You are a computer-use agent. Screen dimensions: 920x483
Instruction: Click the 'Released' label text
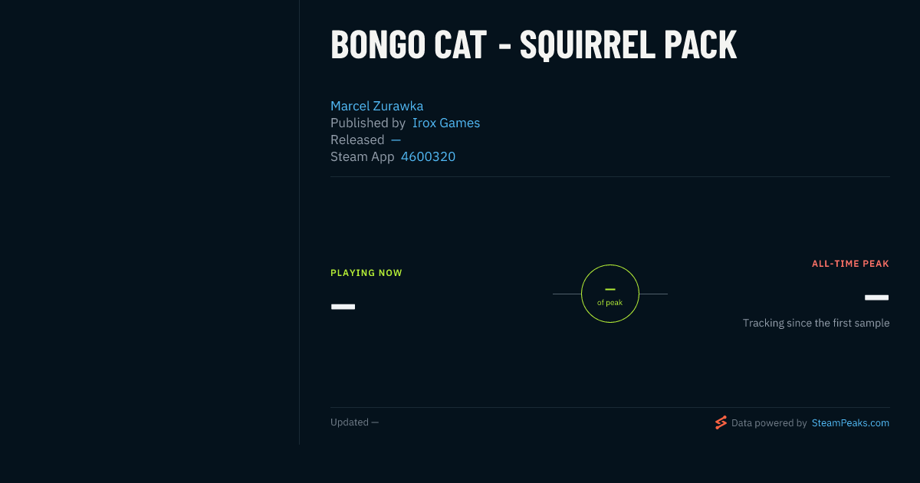tap(357, 140)
